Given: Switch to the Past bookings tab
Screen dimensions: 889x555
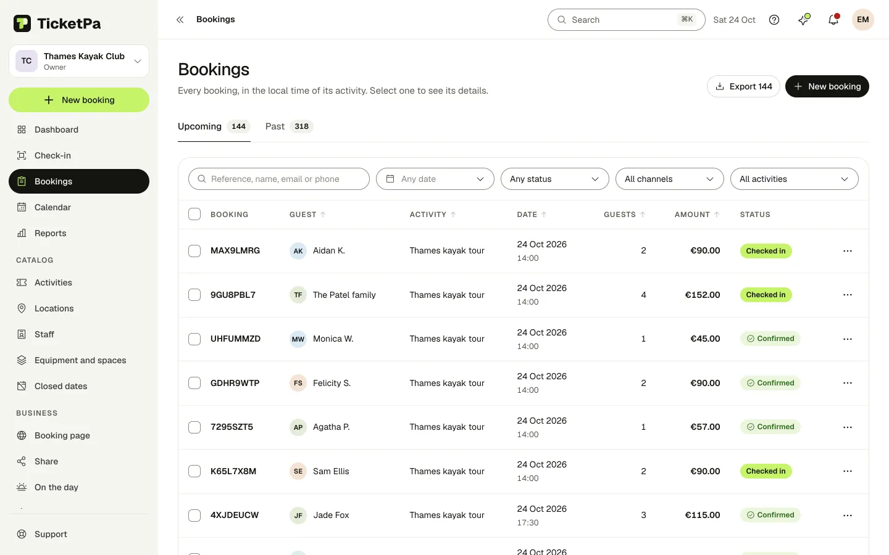Looking at the screenshot, I should (290, 126).
